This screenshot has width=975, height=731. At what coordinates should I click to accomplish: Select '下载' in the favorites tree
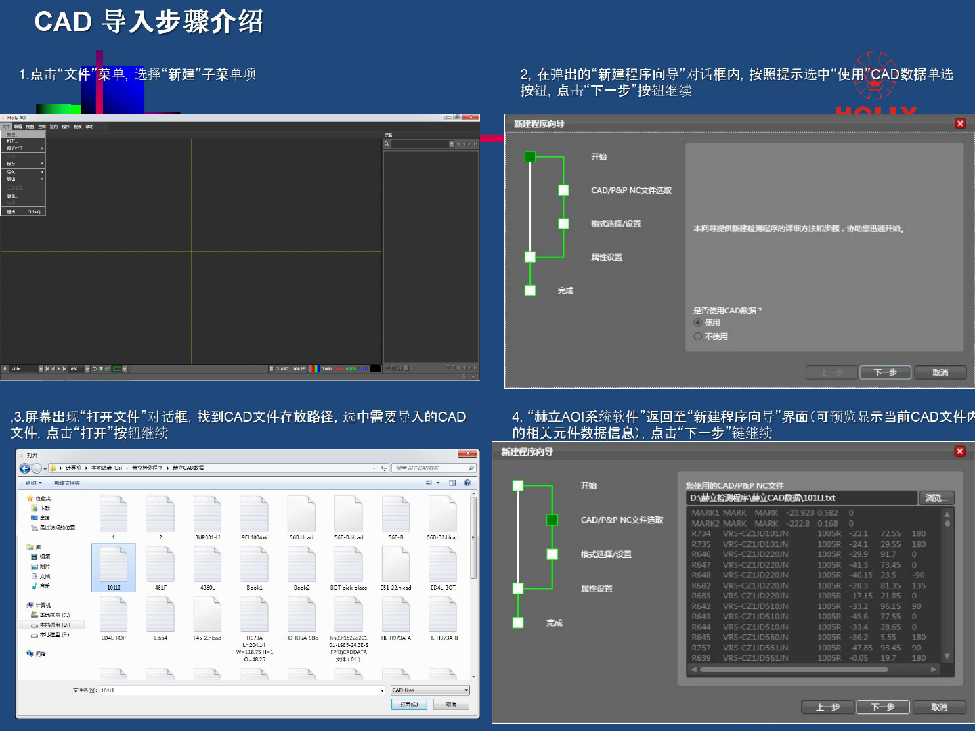40,508
